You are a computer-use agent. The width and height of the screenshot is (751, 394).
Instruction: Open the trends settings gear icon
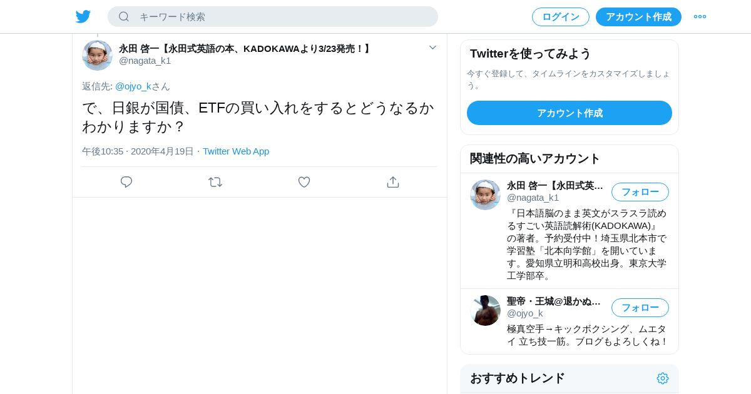[663, 378]
